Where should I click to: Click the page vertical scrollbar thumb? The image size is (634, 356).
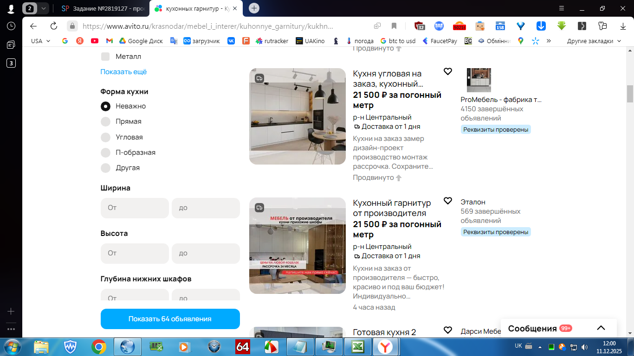(x=630, y=94)
